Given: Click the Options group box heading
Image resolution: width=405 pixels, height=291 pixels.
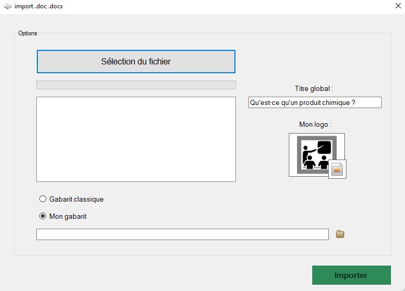Looking at the screenshot, I should 27,33.
